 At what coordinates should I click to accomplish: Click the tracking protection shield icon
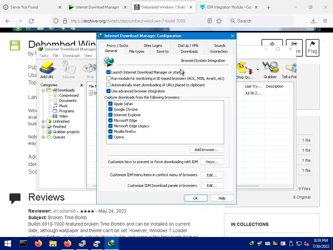pos(56,21)
